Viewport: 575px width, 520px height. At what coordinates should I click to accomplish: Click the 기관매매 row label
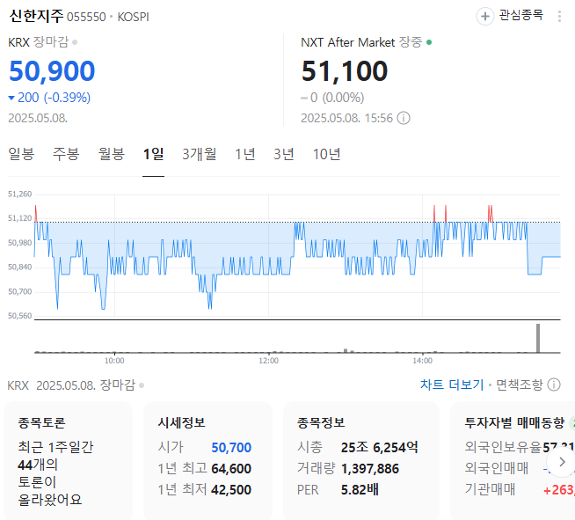click(x=491, y=489)
